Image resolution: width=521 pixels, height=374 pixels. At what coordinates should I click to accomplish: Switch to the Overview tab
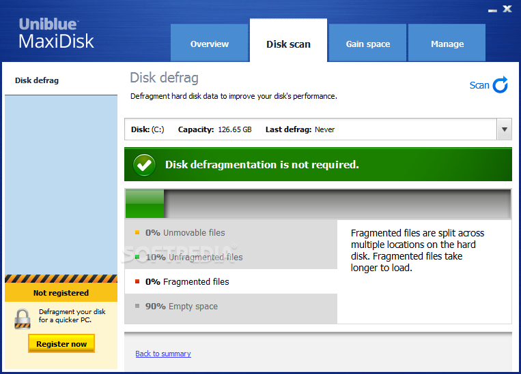[210, 43]
